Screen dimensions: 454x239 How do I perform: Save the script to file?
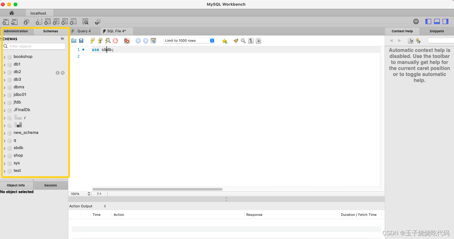tap(81, 41)
